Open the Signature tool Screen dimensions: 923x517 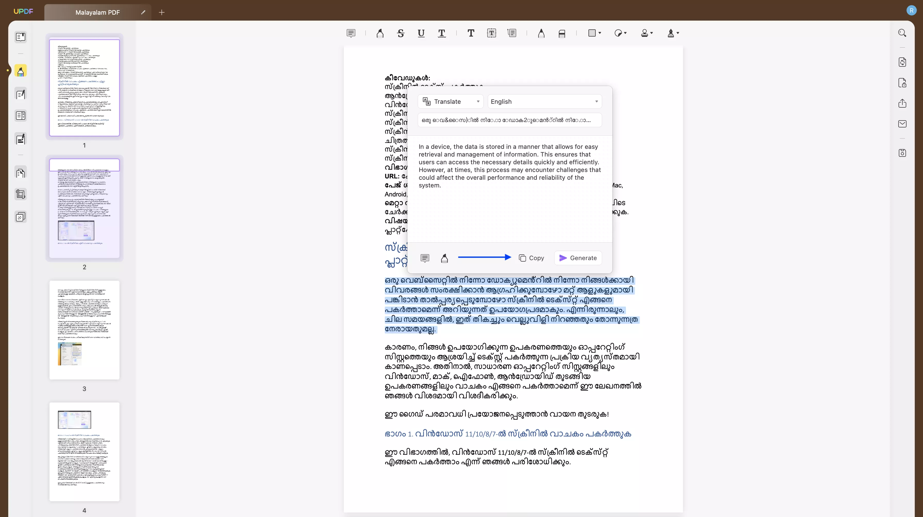click(671, 33)
